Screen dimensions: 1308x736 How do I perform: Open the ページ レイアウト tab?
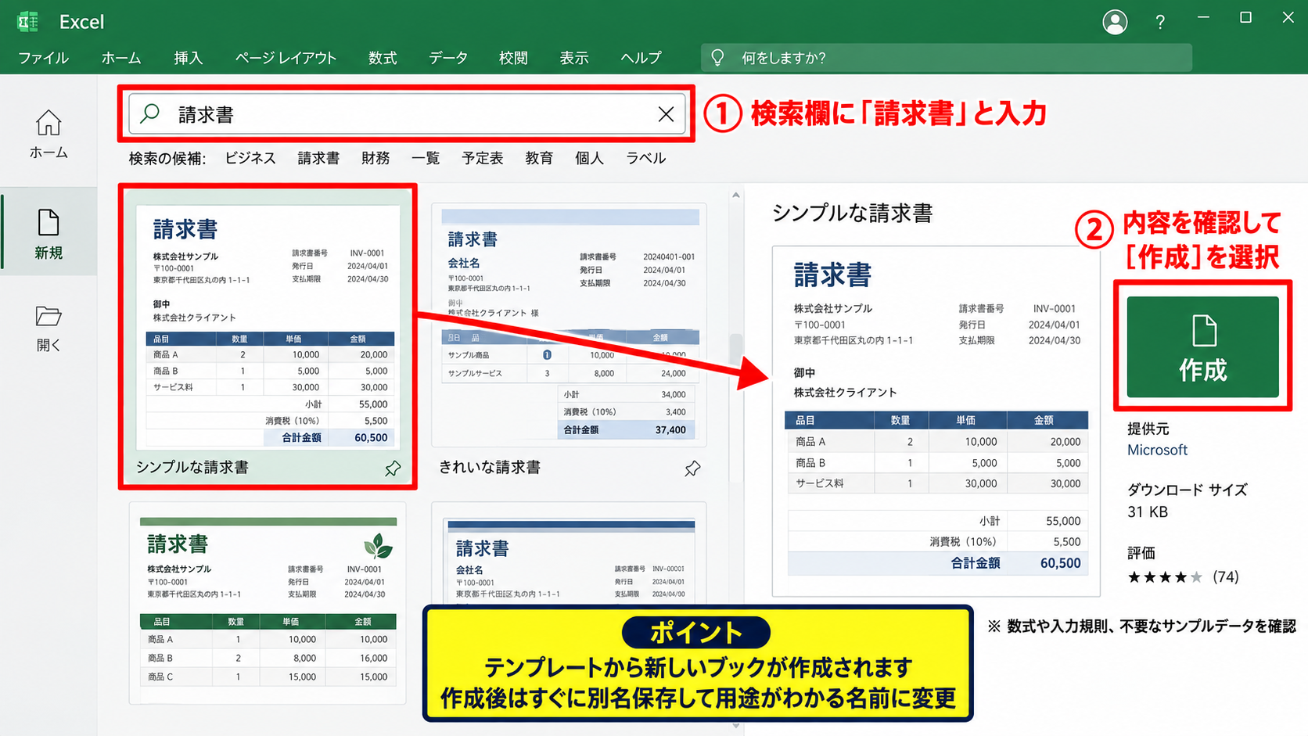point(286,58)
